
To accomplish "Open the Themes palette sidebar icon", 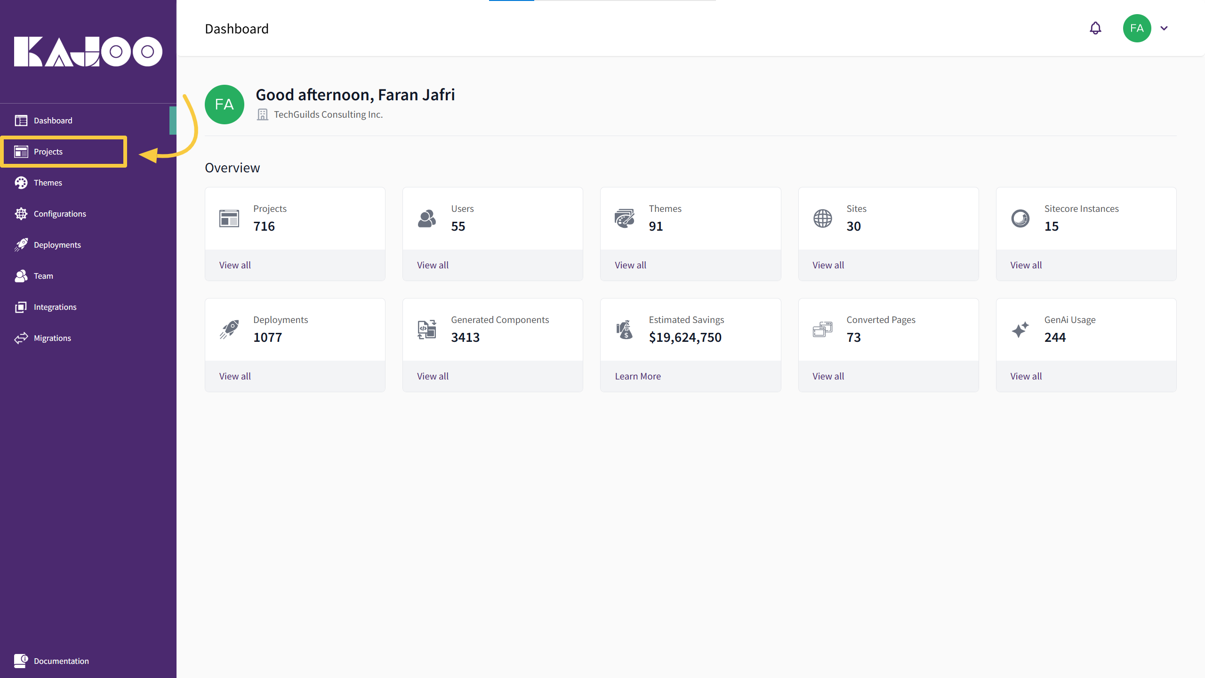I will [x=21, y=183].
